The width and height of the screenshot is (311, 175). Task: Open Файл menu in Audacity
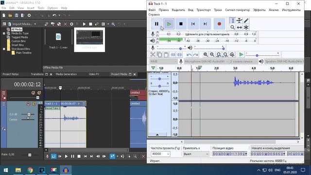(152, 10)
